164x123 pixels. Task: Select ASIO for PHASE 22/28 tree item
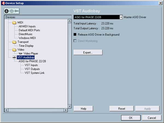(x=32, y=61)
